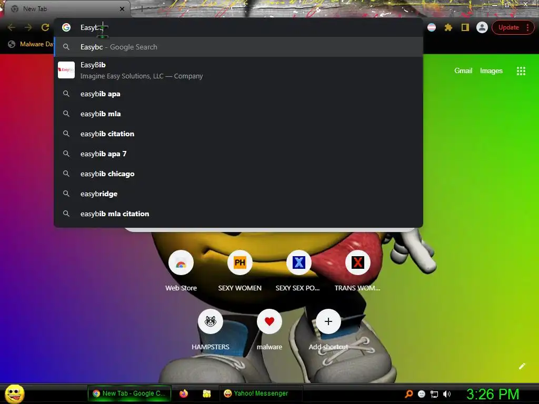Screen dimensions: 539x404
Task: Open the side panel icon
Action: click(465, 27)
